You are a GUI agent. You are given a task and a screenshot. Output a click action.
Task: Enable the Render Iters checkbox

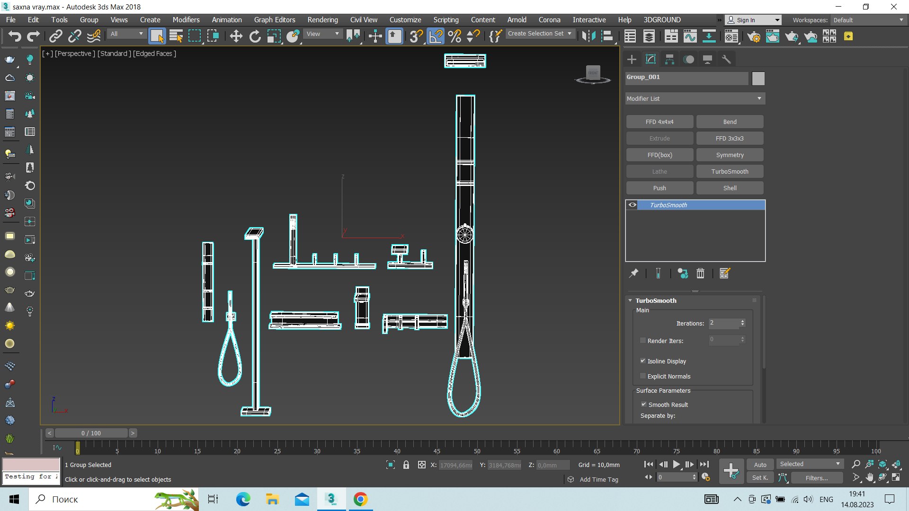click(642, 340)
